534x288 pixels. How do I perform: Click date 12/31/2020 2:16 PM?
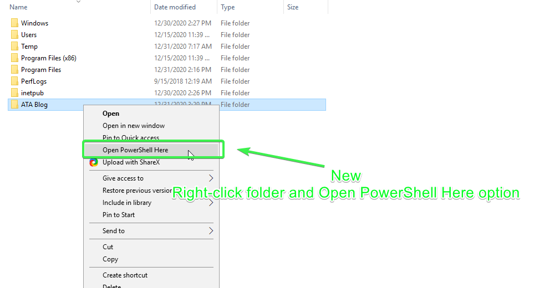[x=182, y=70]
